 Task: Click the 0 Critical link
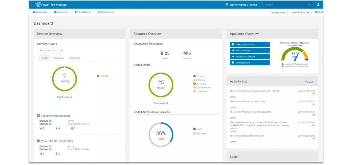pyautogui.click(x=200, y=76)
